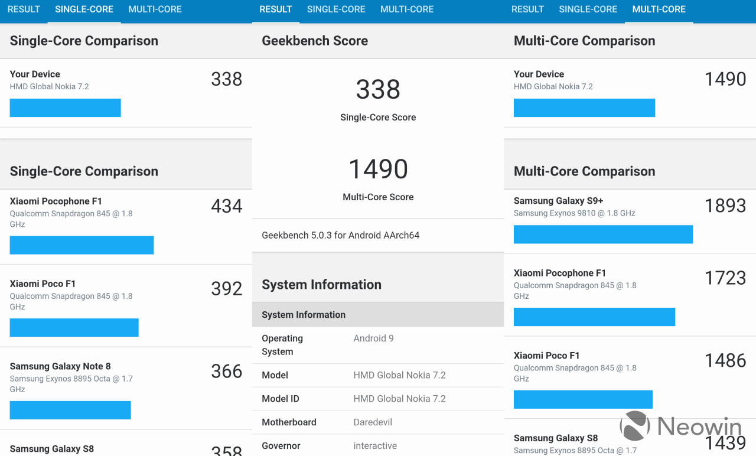Select RESULT tab on Geekbench Score screen
This screenshot has width=756, height=456.
click(276, 9)
